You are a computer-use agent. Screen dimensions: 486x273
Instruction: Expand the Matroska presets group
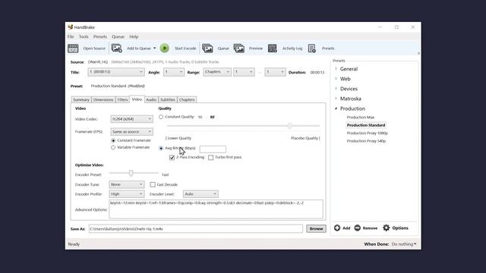click(336, 99)
